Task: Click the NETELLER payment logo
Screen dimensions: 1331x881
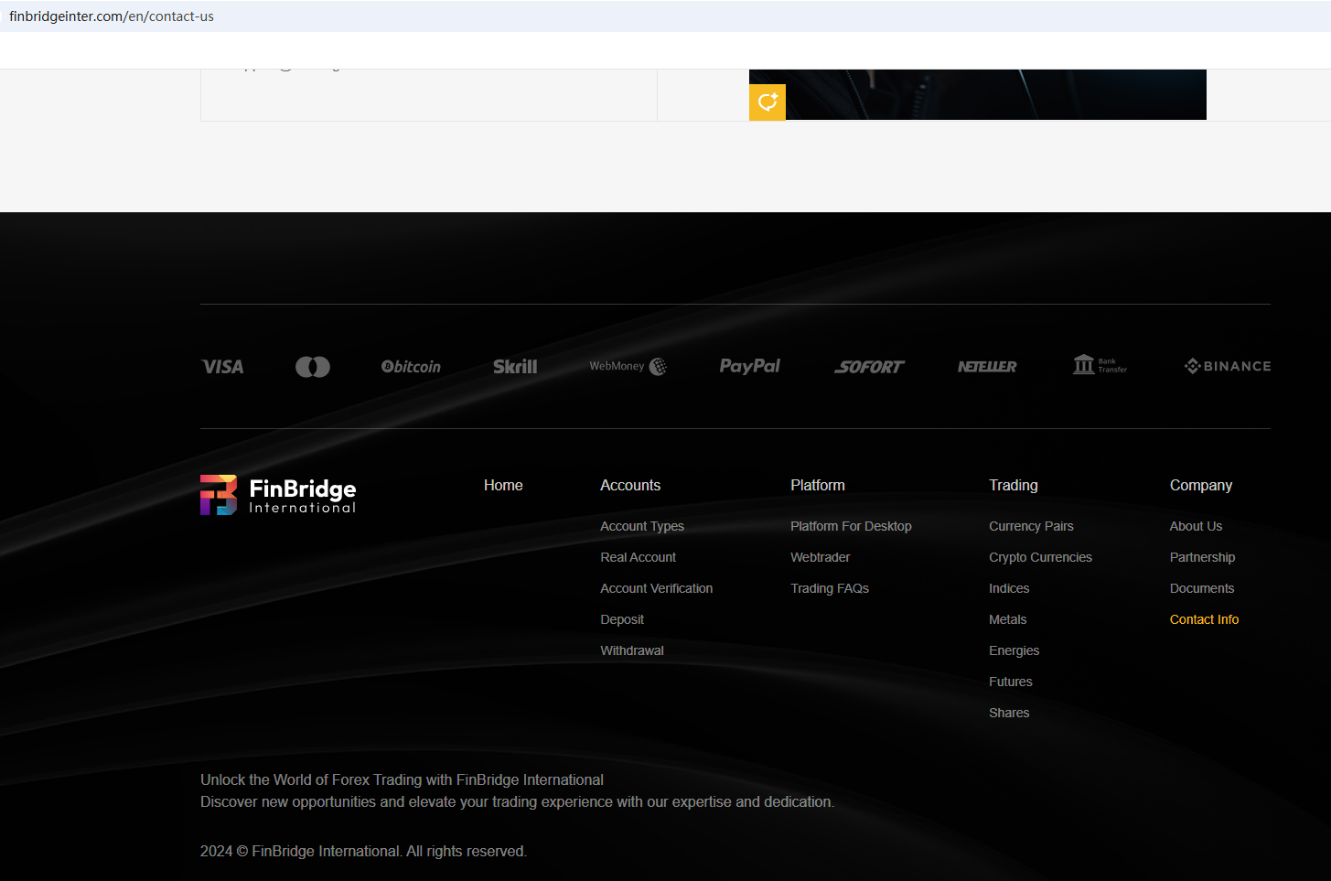Action: (x=987, y=367)
